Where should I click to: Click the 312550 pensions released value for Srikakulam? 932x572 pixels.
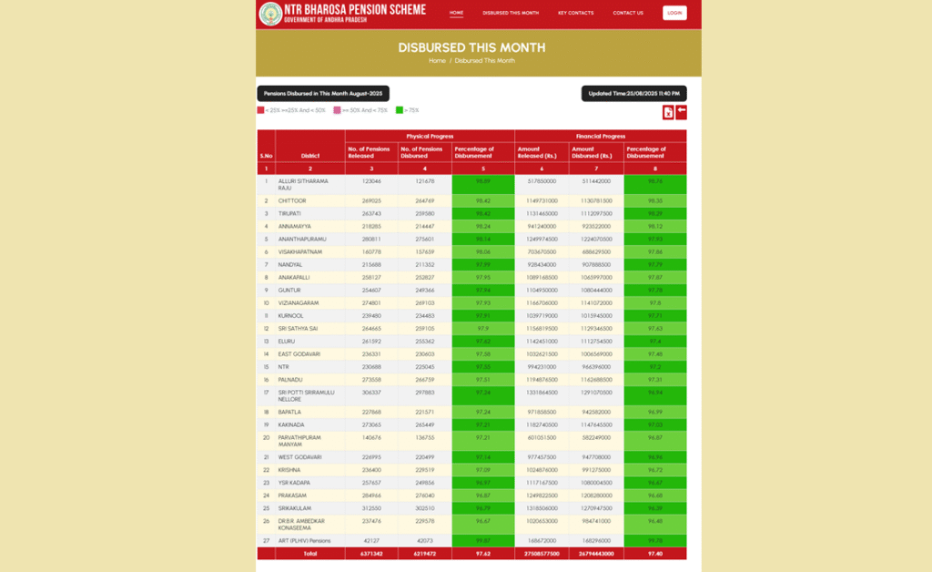pos(371,508)
